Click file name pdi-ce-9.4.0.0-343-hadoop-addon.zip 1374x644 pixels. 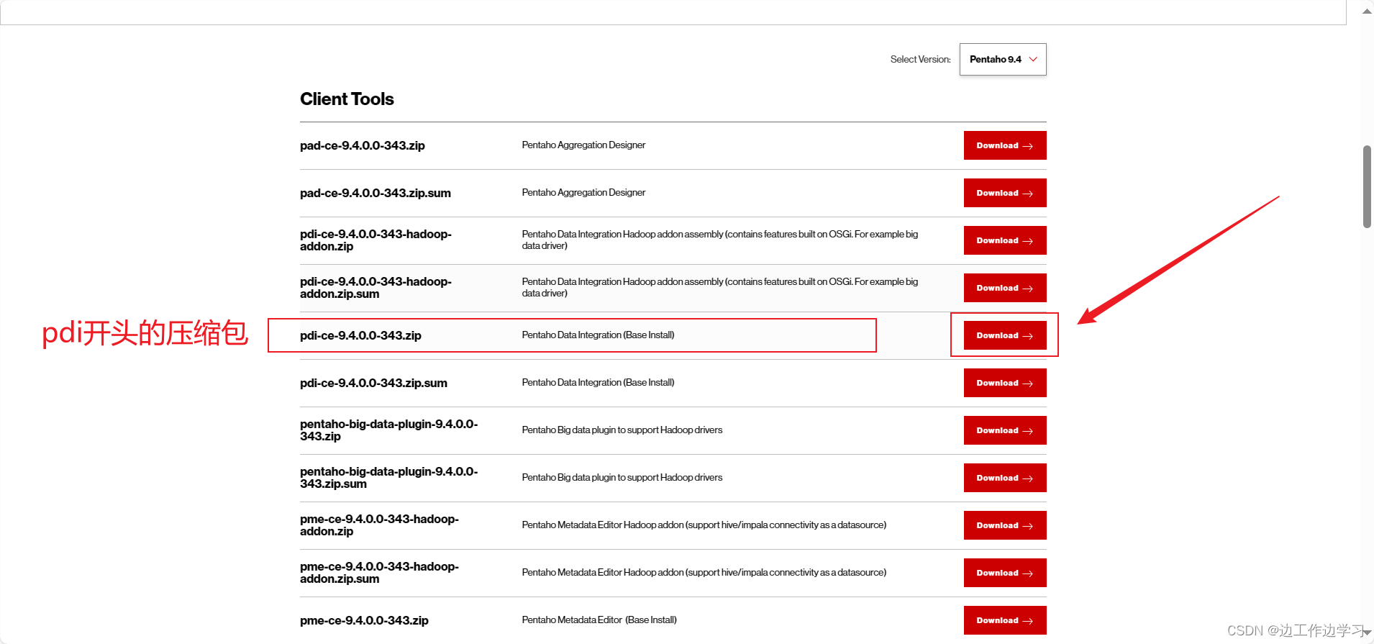tap(376, 240)
